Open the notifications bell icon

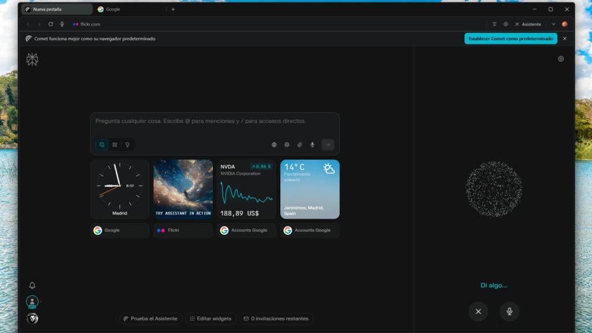[x=32, y=284]
